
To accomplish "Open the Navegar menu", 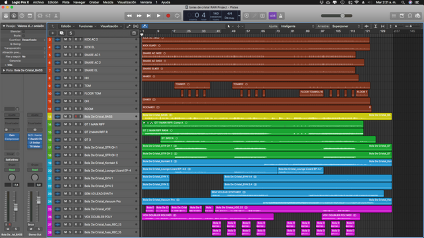I will coord(79,2).
